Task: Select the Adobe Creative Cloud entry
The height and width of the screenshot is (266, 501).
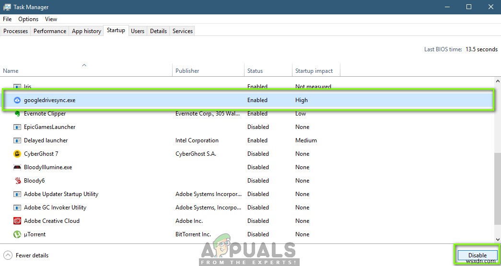Action: click(52, 220)
